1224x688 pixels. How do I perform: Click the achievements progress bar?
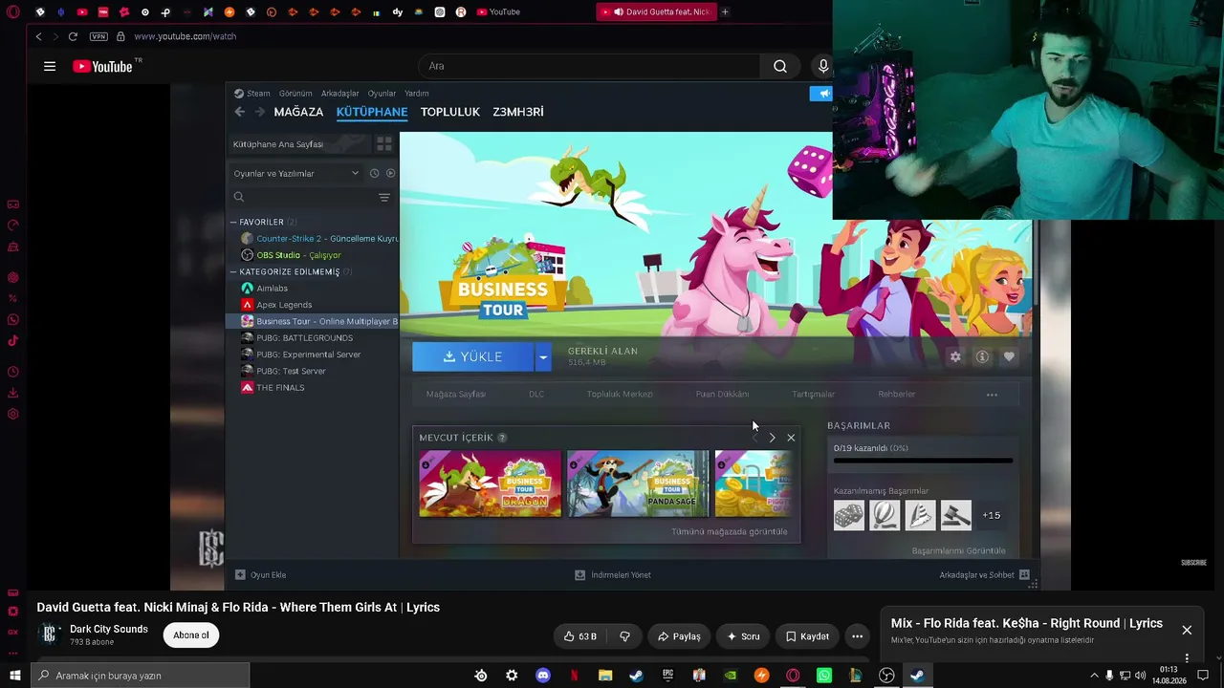coord(923,461)
